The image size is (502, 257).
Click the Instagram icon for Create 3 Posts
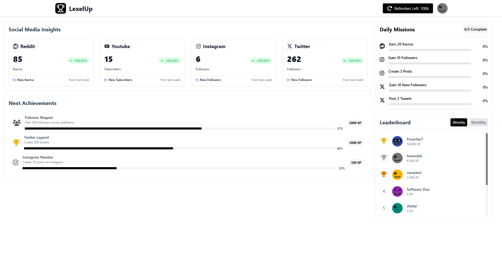tap(382, 73)
